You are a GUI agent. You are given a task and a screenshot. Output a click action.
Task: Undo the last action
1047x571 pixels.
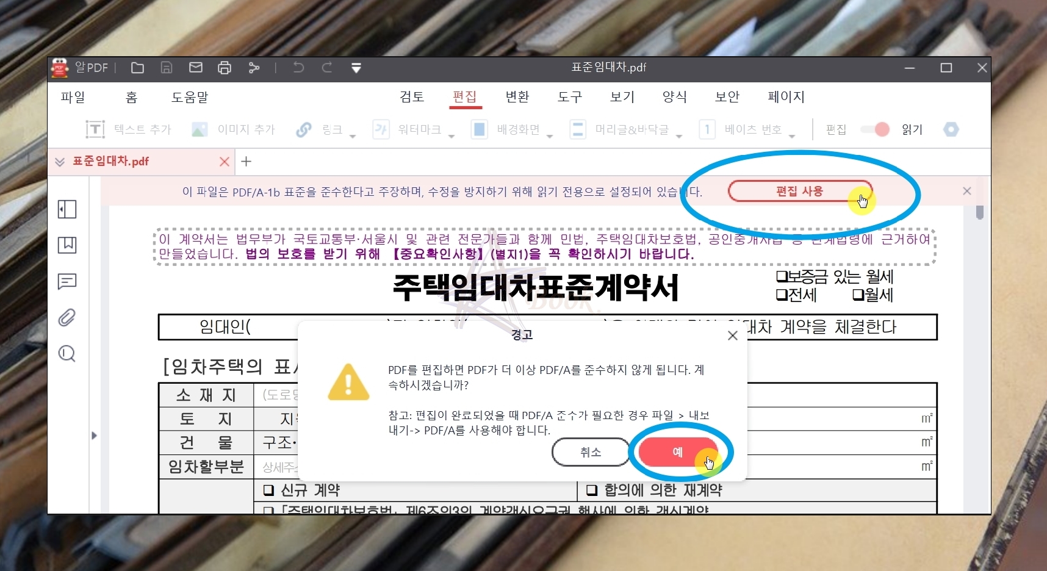pos(298,68)
